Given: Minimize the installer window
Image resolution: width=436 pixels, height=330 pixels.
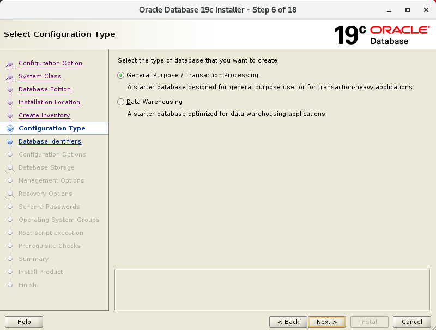Looking at the screenshot, I should [389, 10].
